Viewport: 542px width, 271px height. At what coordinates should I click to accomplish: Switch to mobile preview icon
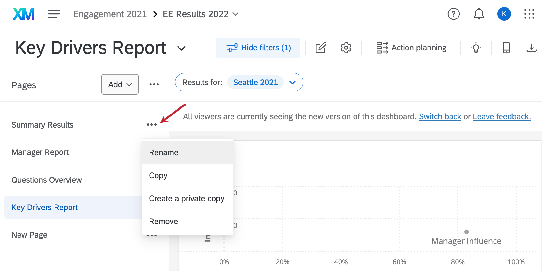[506, 48]
